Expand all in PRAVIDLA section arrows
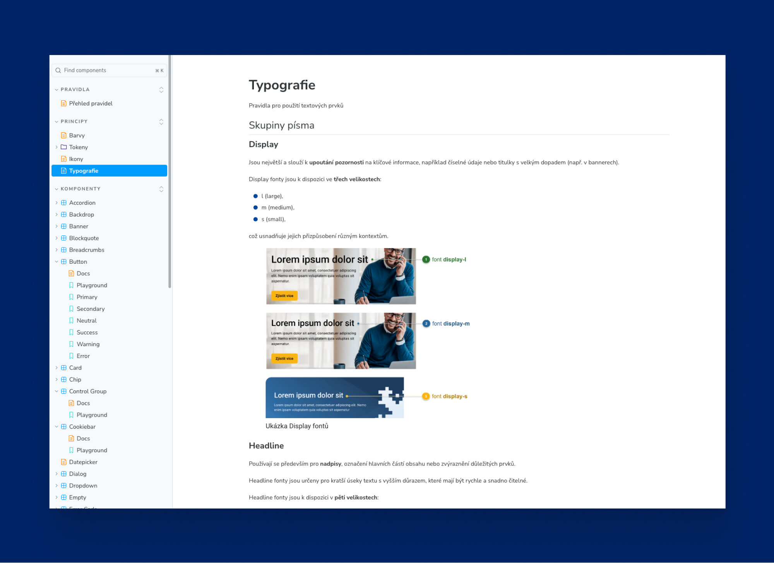774x563 pixels. click(x=161, y=90)
